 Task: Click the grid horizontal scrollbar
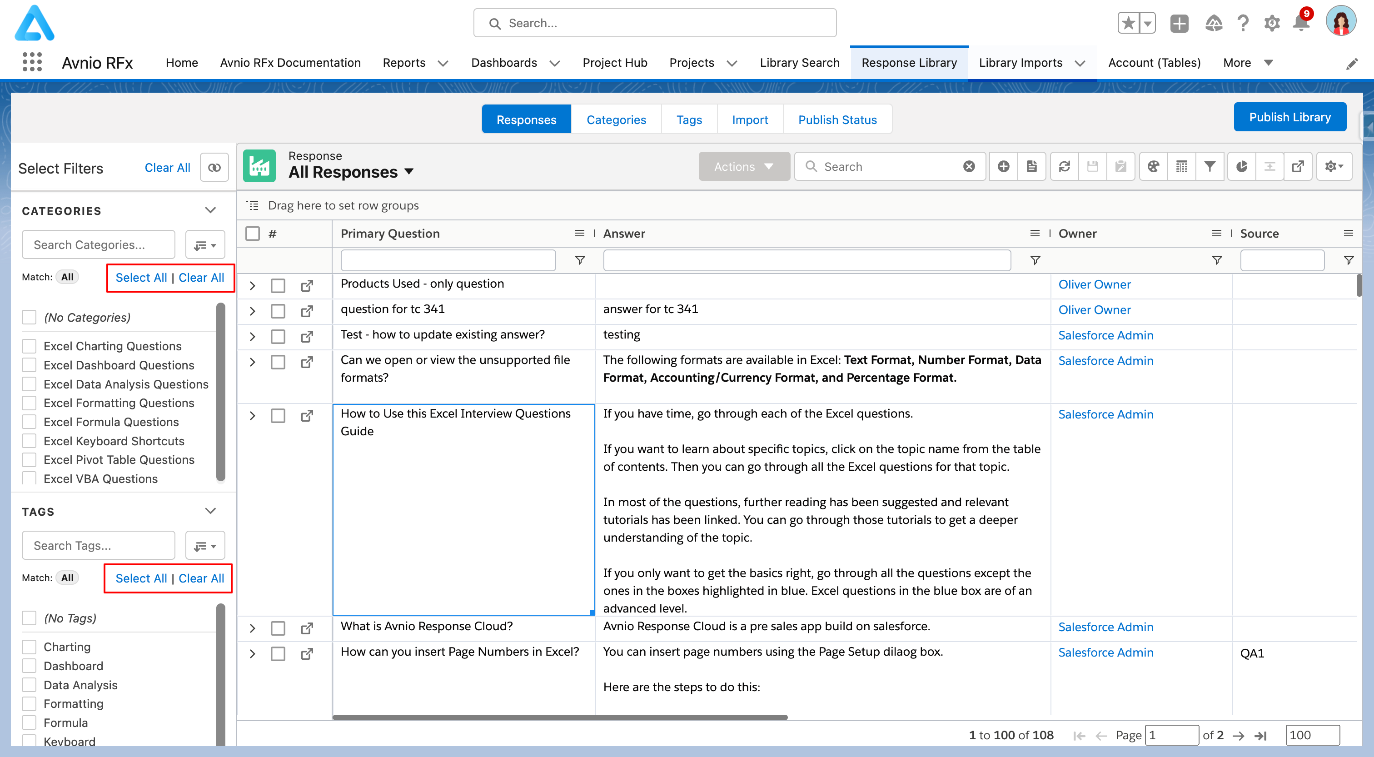(x=560, y=717)
